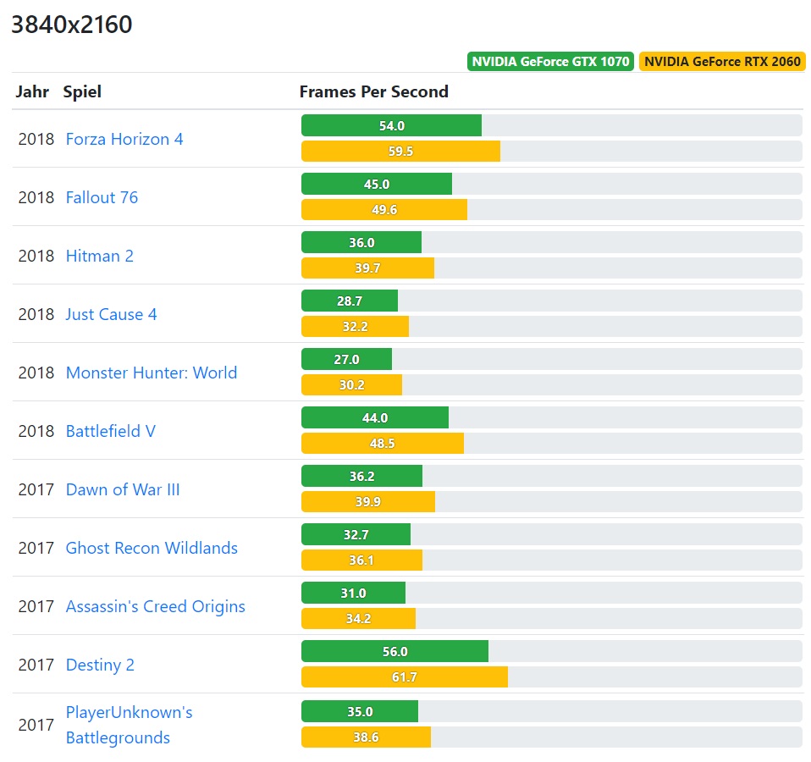Image resolution: width=811 pixels, height=762 pixels.
Task: Click the green 32.7 bar for Ghost Recon Wildlands
Action: (356, 535)
